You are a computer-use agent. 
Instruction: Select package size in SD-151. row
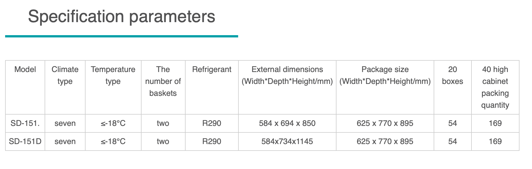tap(385, 123)
